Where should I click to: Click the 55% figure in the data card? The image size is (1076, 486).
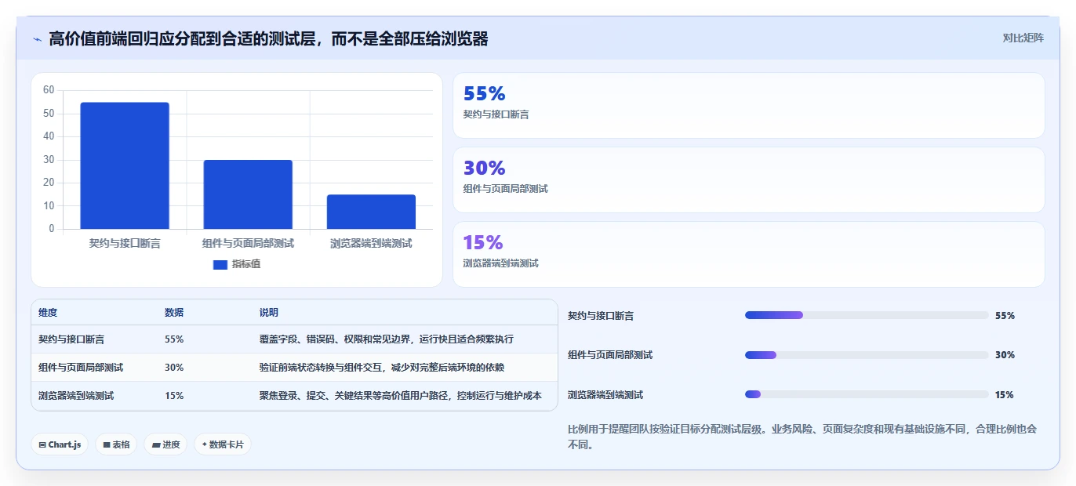[x=484, y=94]
